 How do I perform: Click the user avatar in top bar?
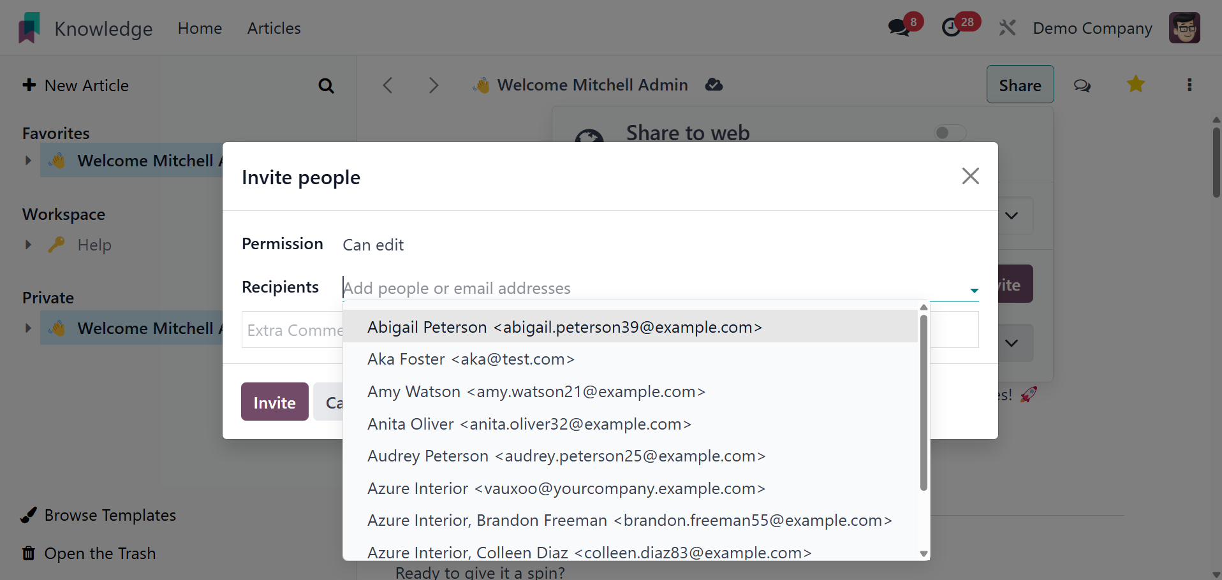1184,28
